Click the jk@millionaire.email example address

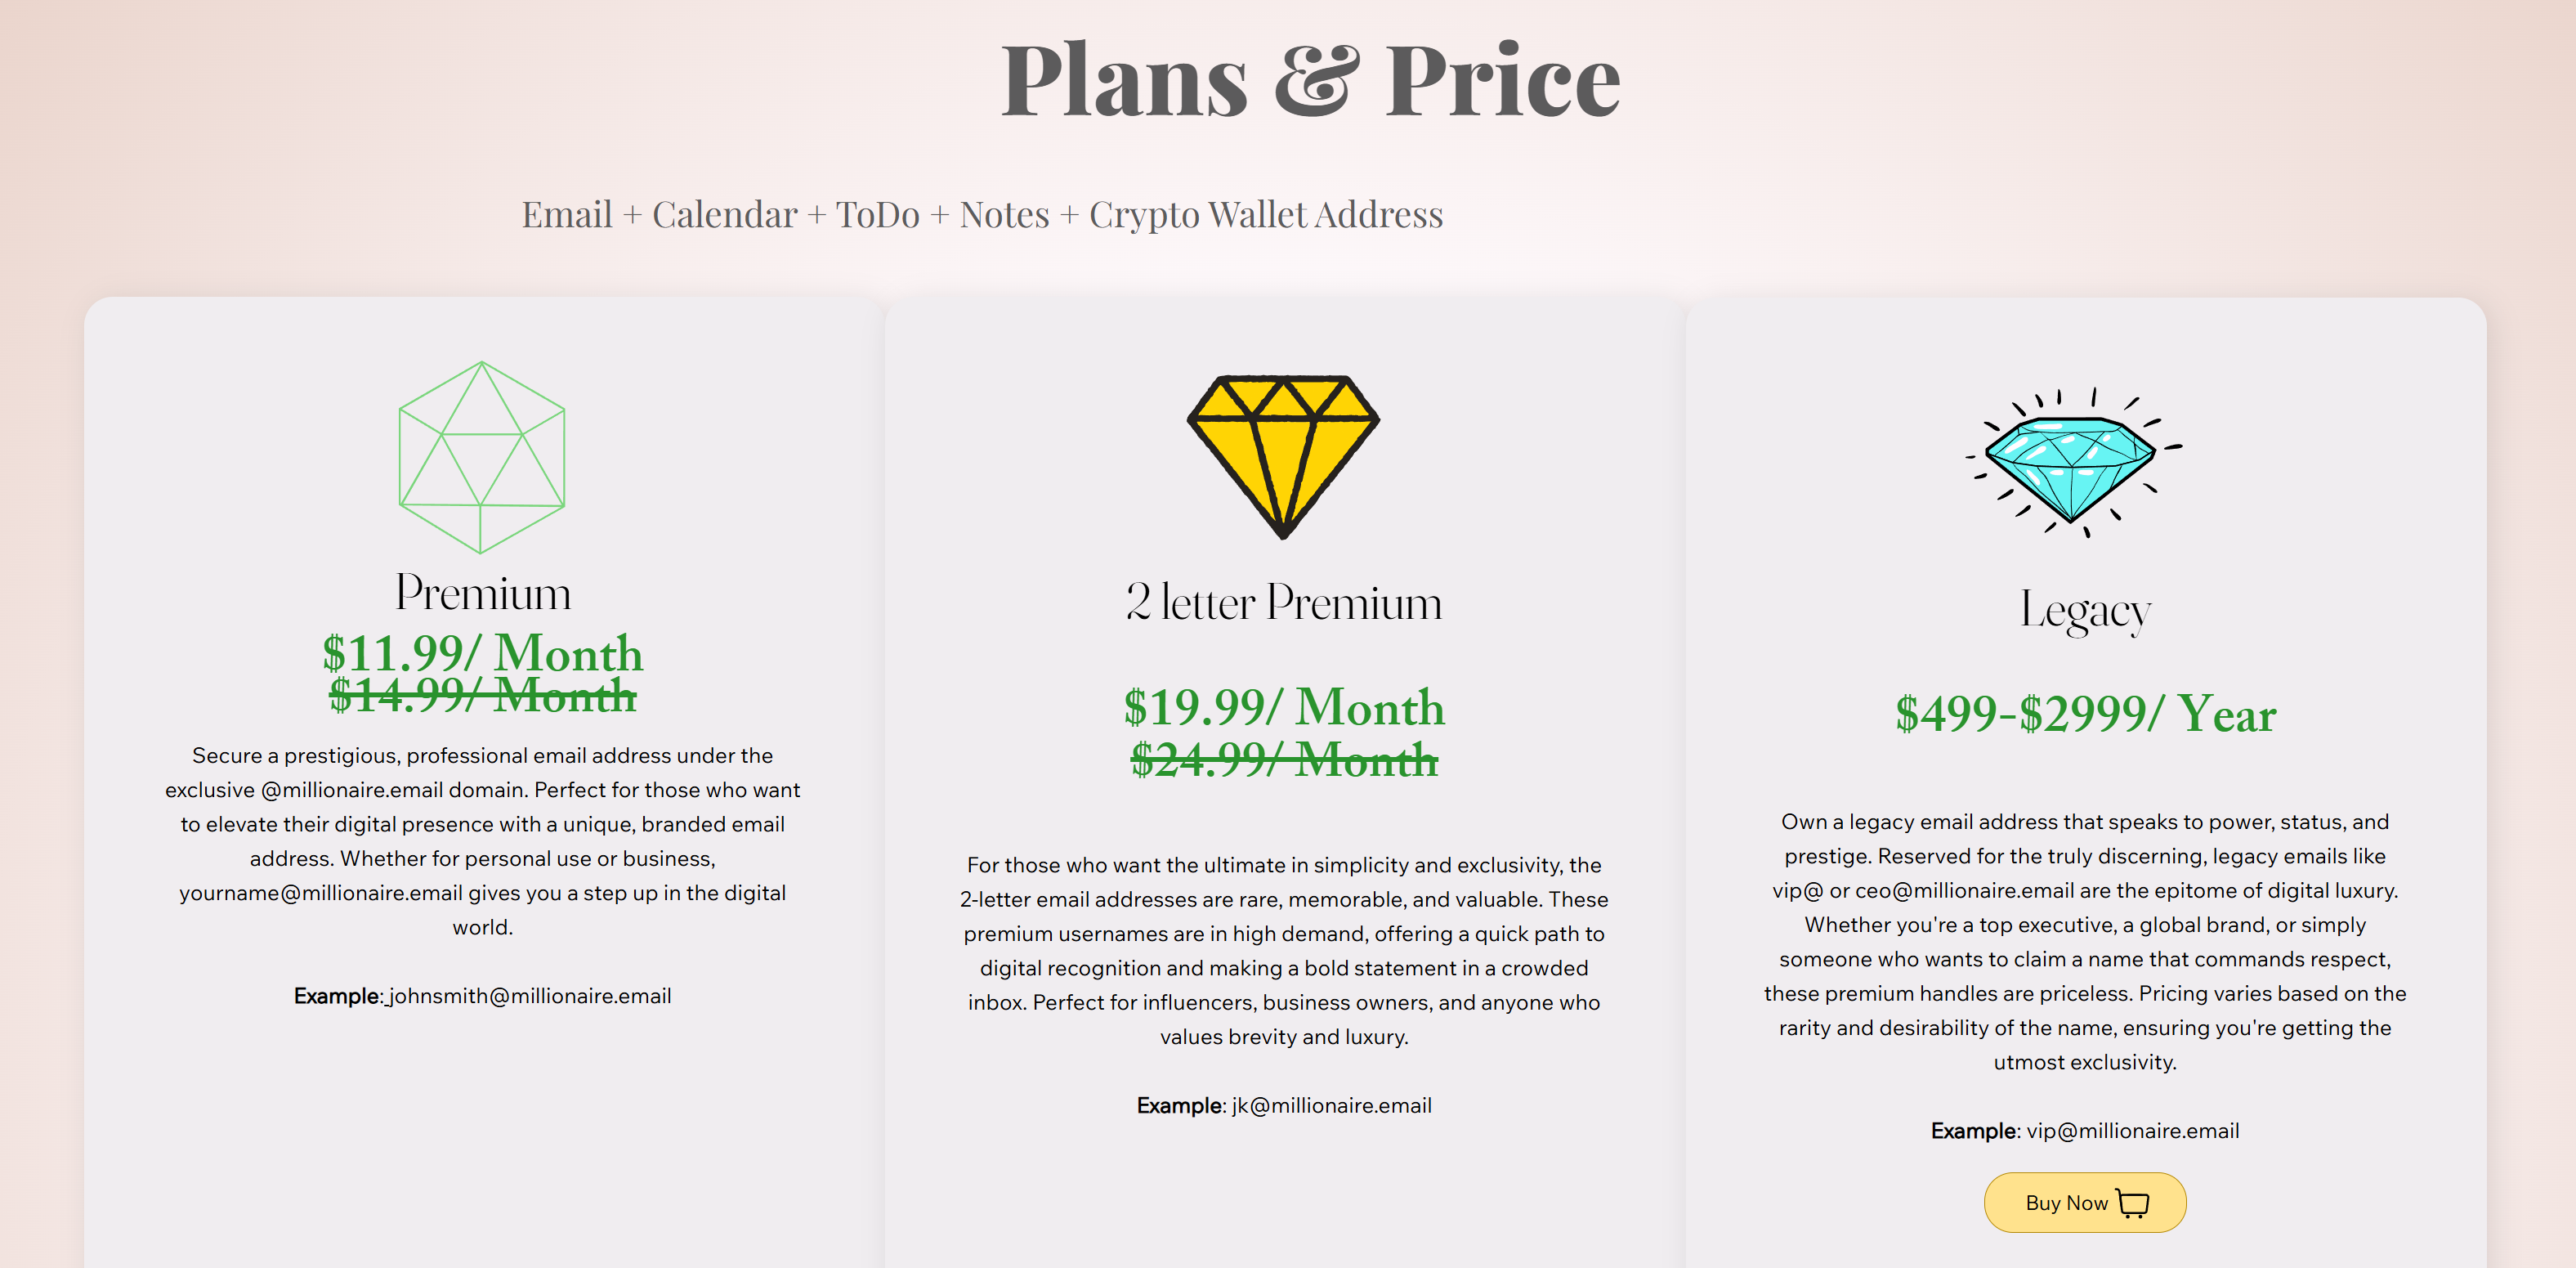pos(1331,1105)
